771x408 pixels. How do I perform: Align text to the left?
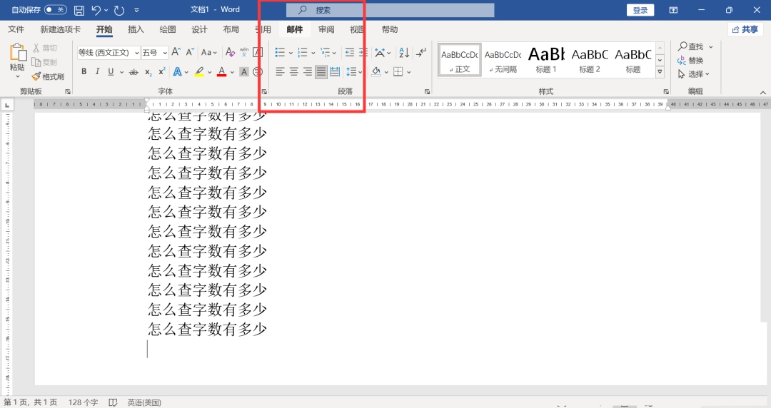[x=280, y=72]
